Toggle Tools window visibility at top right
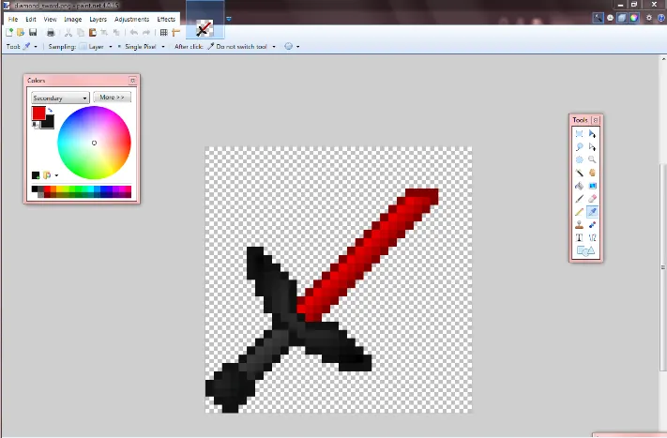 coord(599,18)
